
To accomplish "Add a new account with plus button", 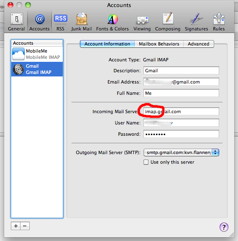I will pos(16,226).
